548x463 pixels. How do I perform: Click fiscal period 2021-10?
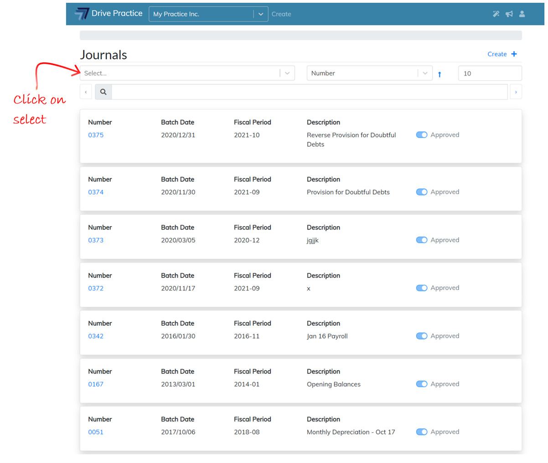247,135
